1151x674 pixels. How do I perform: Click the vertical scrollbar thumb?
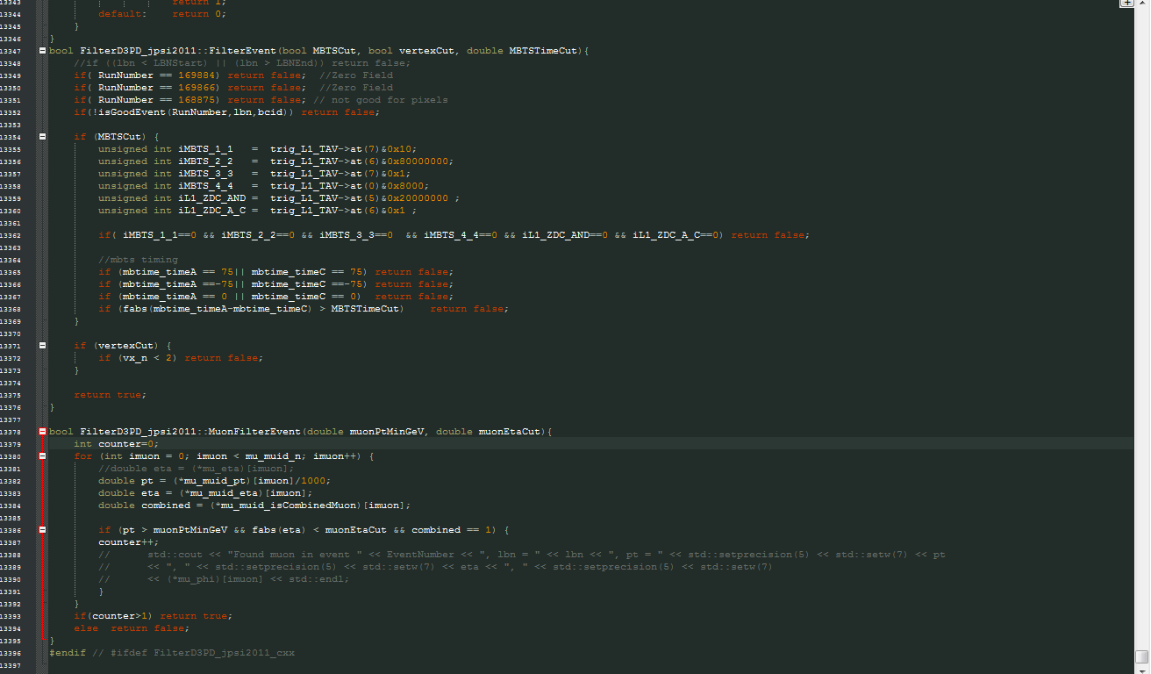coord(1142,656)
